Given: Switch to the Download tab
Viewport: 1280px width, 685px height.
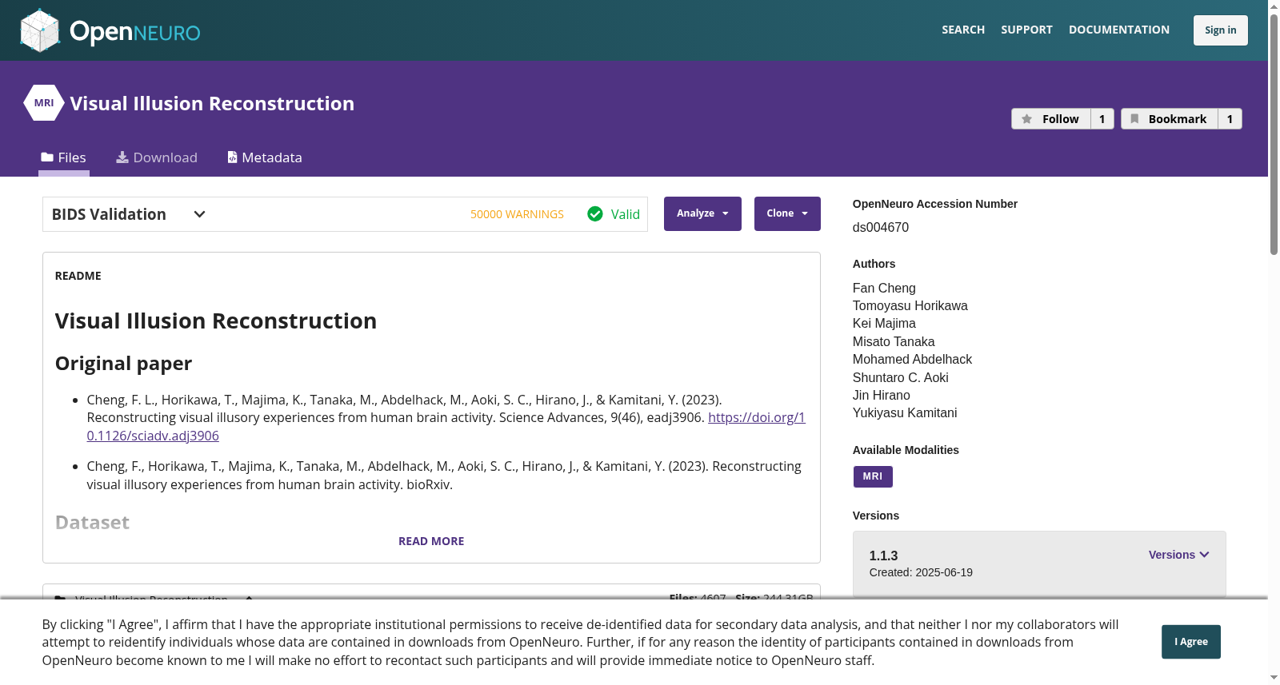Looking at the screenshot, I should pos(157,157).
